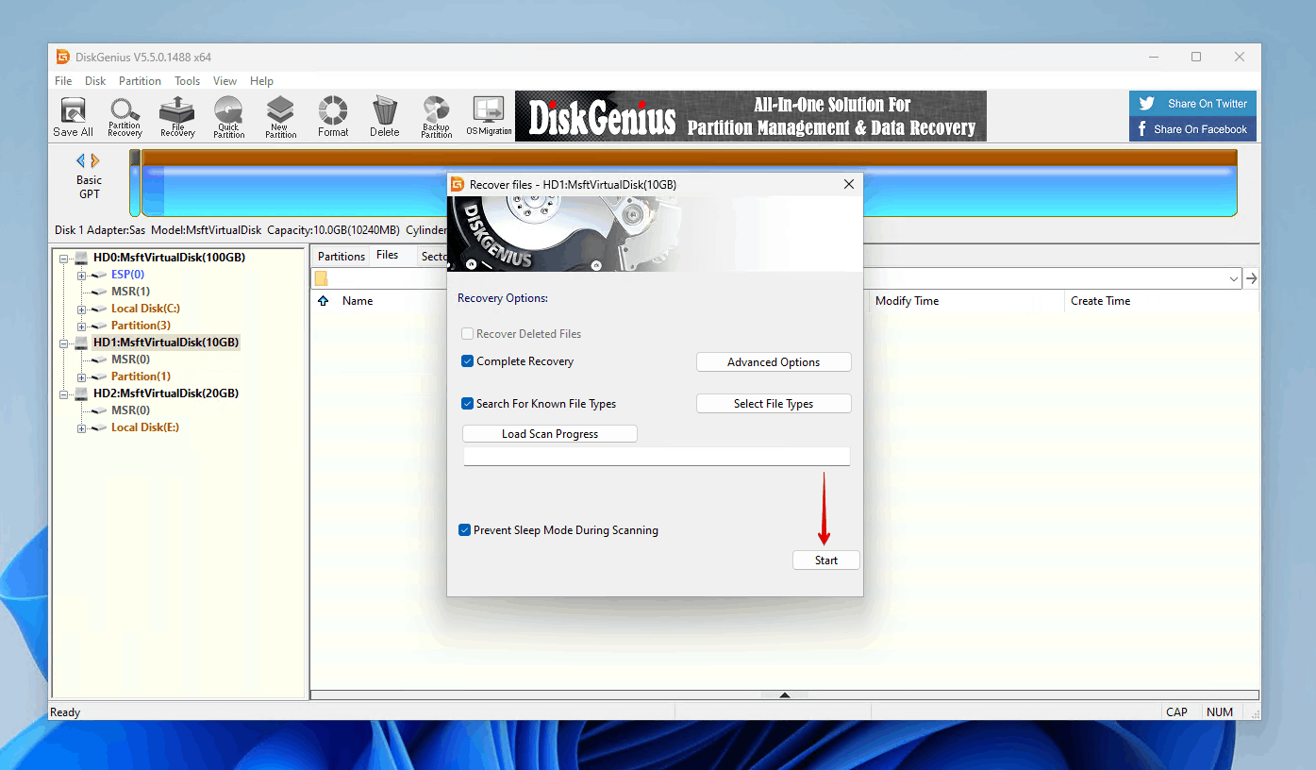
Task: Open the Partition Recovery tool
Action: click(x=125, y=117)
